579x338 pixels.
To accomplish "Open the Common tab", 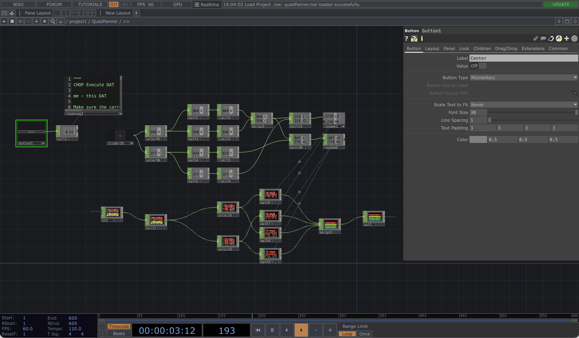I will (x=558, y=49).
